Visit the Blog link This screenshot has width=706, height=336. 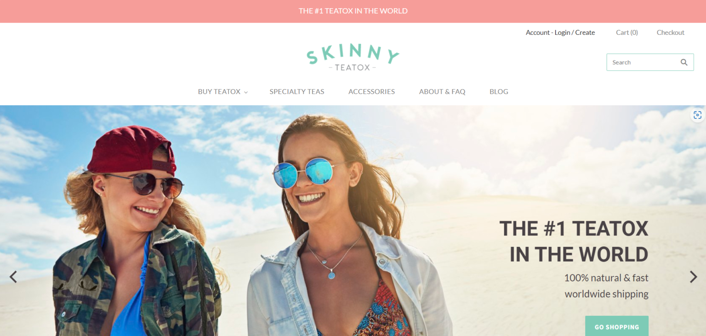499,92
